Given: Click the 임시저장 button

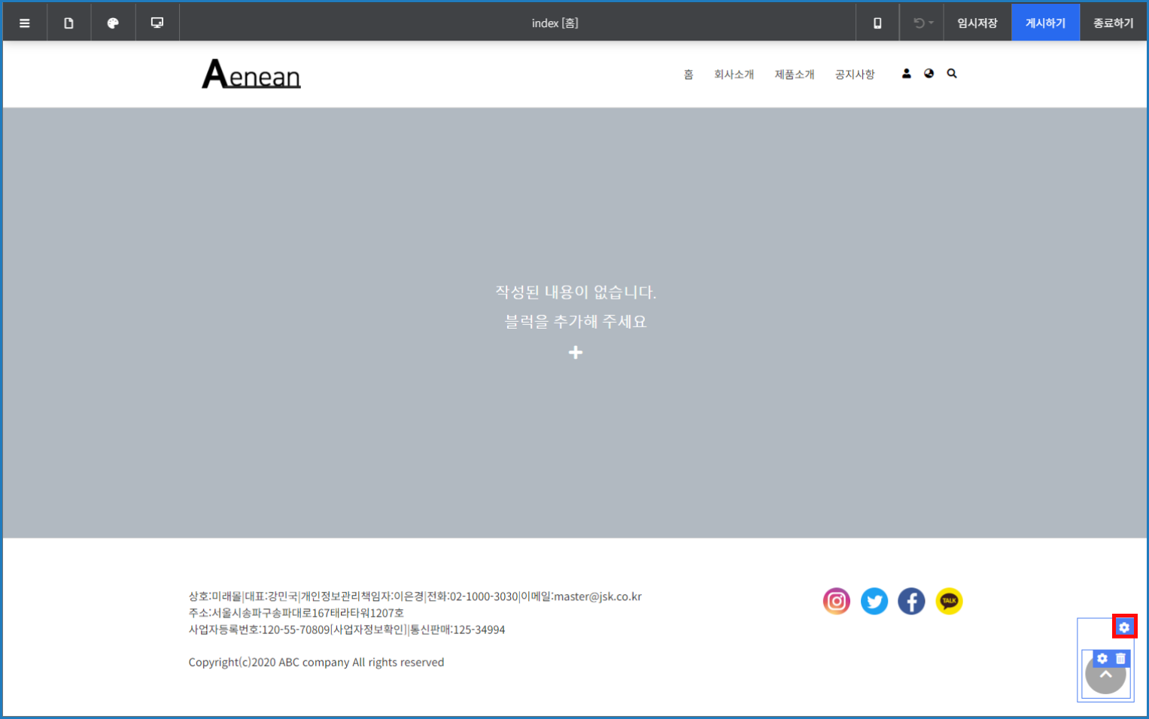Looking at the screenshot, I should [977, 23].
